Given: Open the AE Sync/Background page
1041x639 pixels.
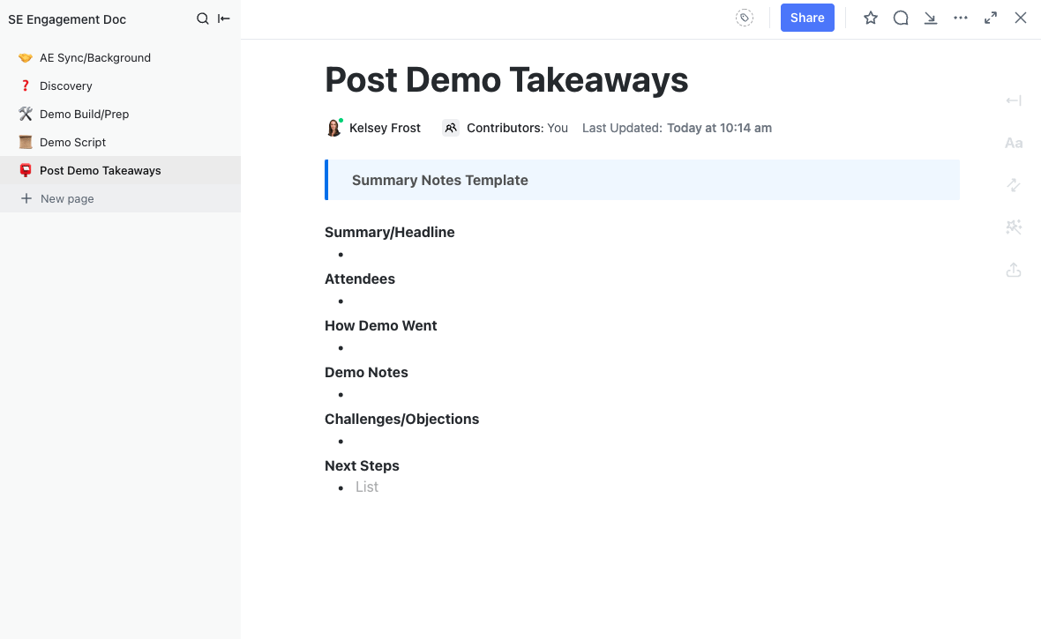Looking at the screenshot, I should point(94,58).
